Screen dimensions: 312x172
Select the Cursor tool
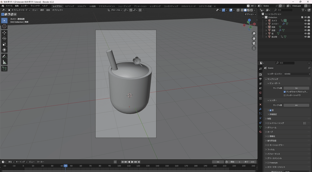pos(4,26)
